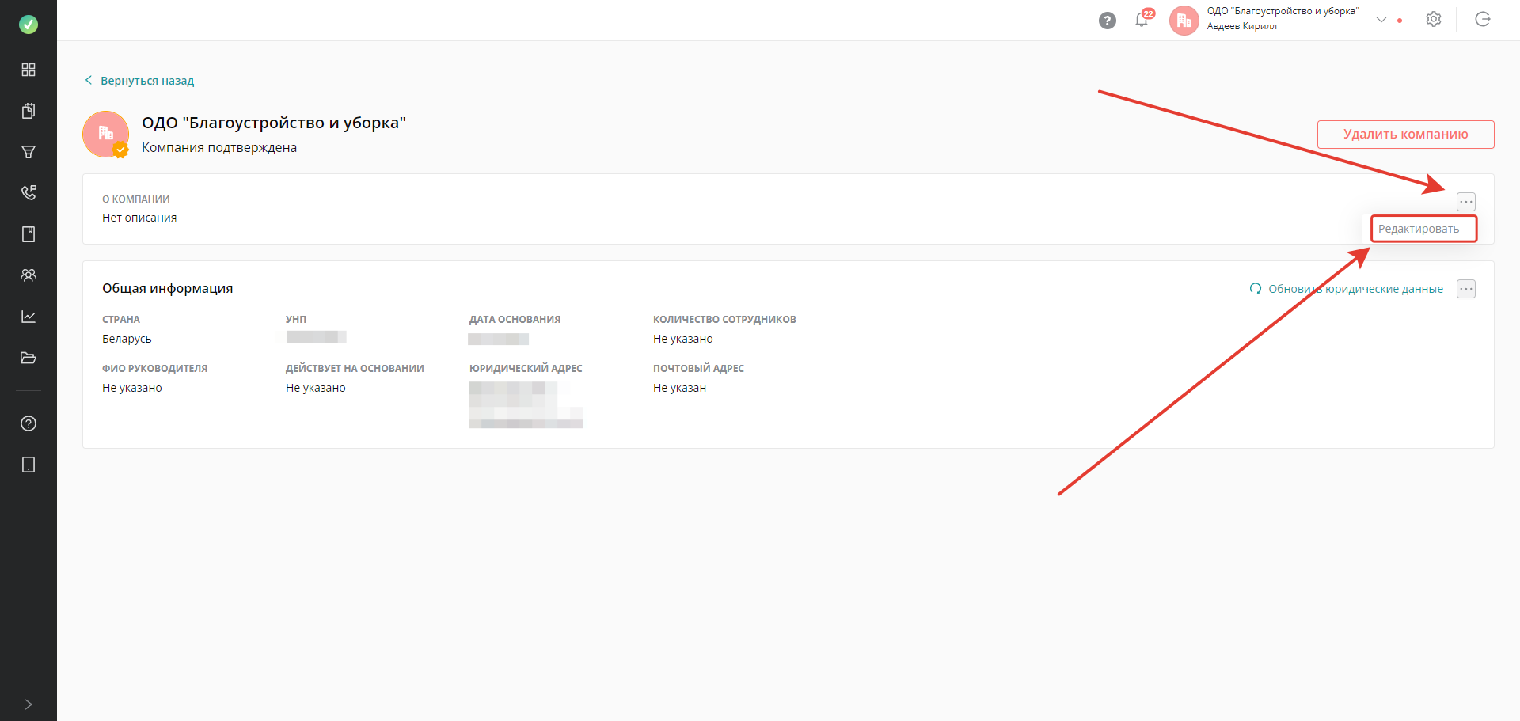Click Не указано under Количество сотрудников
1520x721 pixels.
[683, 339]
